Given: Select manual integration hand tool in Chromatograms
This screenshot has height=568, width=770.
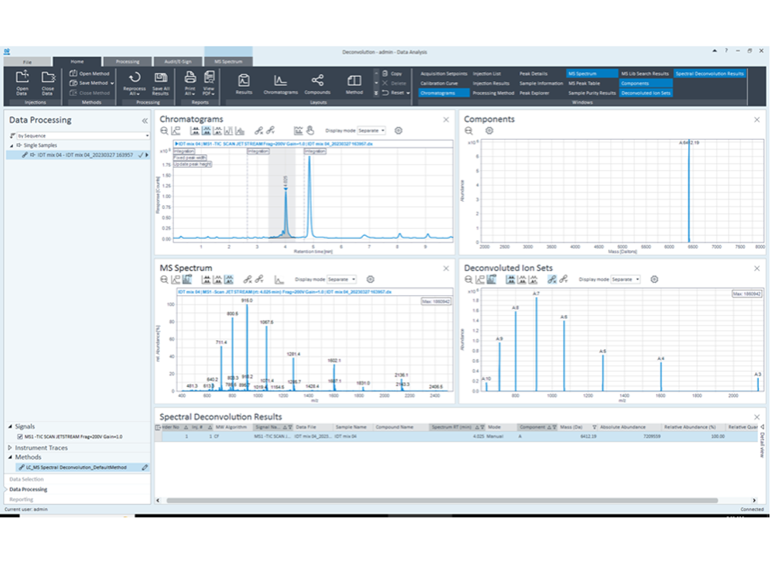Looking at the screenshot, I should pos(310,130).
